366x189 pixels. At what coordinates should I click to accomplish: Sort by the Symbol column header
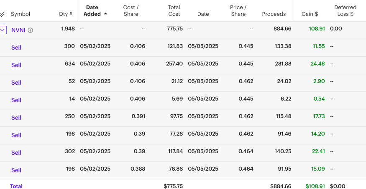coord(20,14)
